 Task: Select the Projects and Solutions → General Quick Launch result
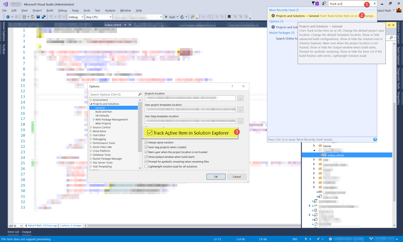point(322,16)
